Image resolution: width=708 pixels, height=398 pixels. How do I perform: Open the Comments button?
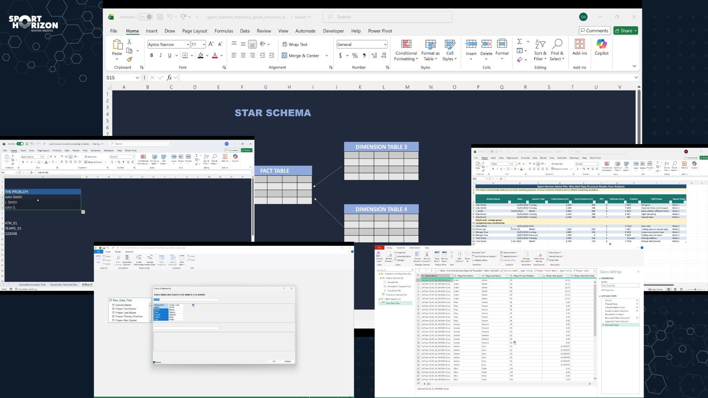click(594, 31)
